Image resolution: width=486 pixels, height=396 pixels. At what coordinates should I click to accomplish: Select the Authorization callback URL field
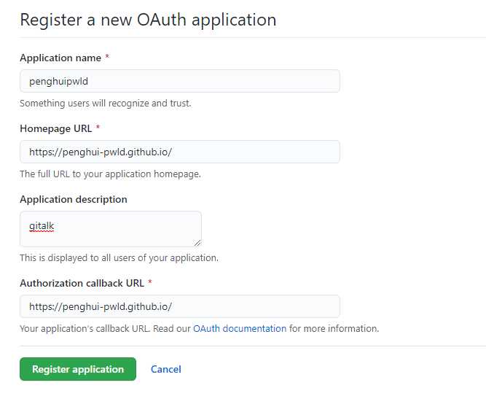[179, 306]
